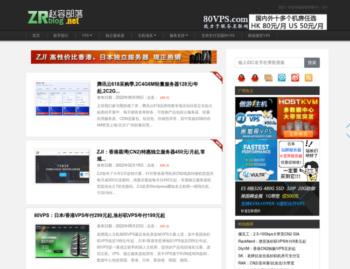350x269 pixels.
Task: Click the Sina Weibo icon
Action: point(295,77)
